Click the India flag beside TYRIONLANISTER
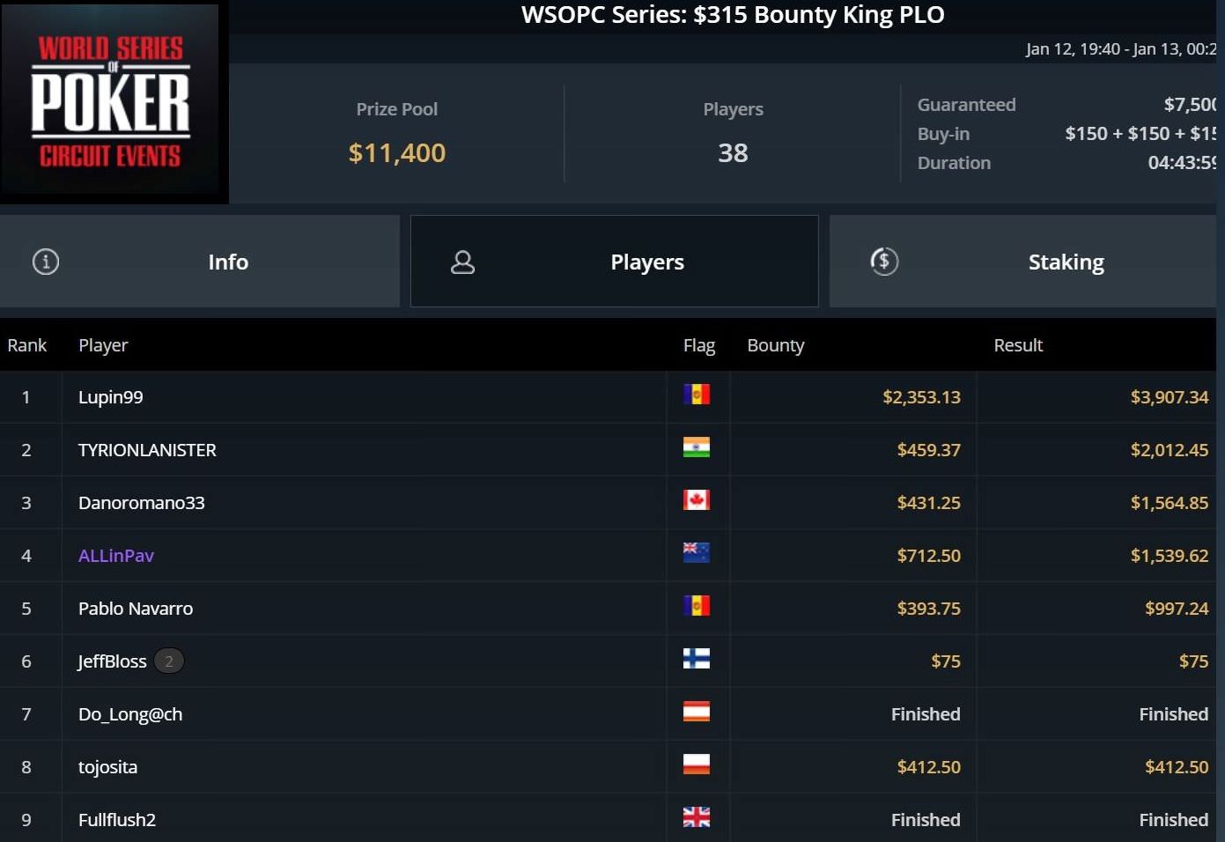1225x842 pixels. point(696,447)
